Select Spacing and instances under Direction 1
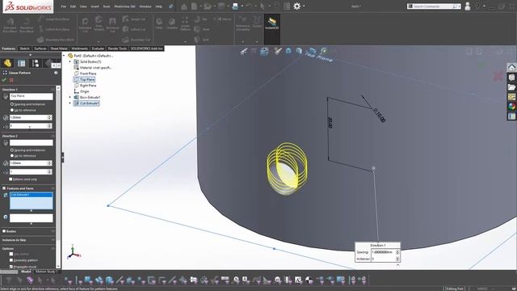The height and width of the screenshot is (291, 517). [12, 104]
